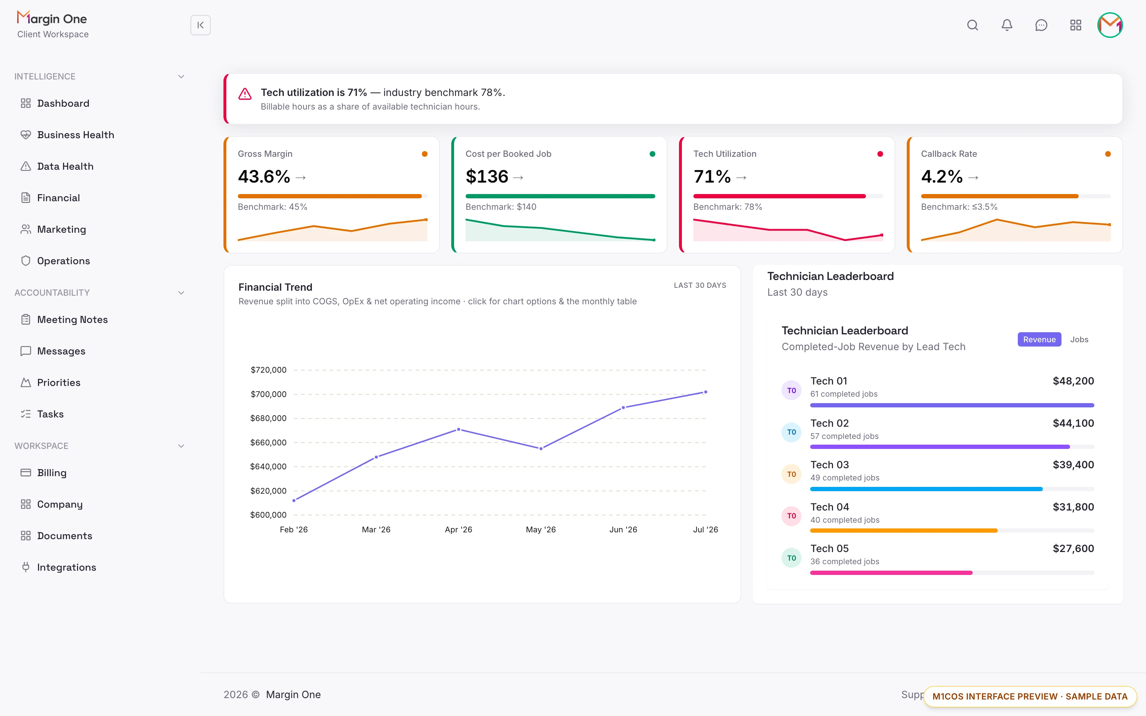Screen dimensions: 1146x716
Task: Click the Data Health warning icon
Action: point(25,166)
